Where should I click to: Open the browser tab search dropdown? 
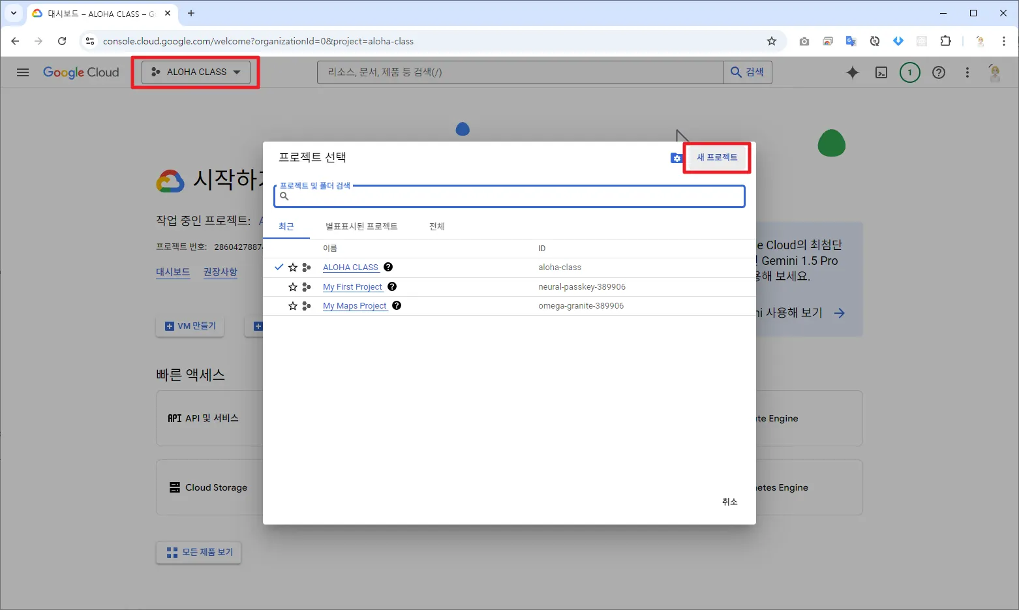(x=14, y=13)
